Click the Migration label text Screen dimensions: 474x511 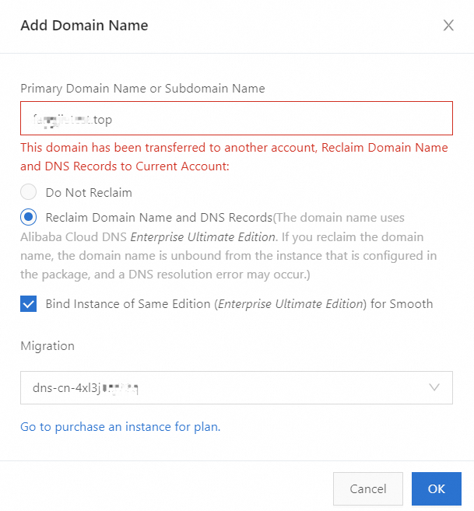(x=47, y=345)
